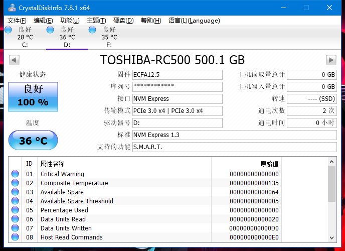
Task: Click the blue status orb for drive C:
Action: pyautogui.click(x=8, y=30)
